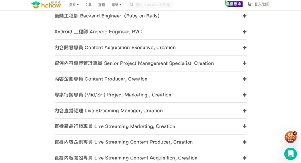Select job title Android Engineer, B2C
This screenshot has width=301, height=163.
(x=98, y=32)
